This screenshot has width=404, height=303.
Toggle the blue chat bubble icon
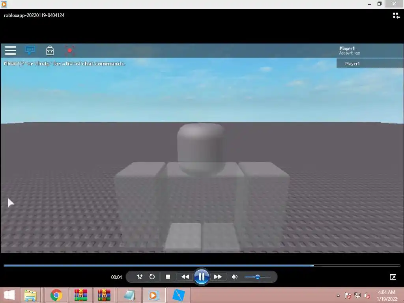(30, 50)
